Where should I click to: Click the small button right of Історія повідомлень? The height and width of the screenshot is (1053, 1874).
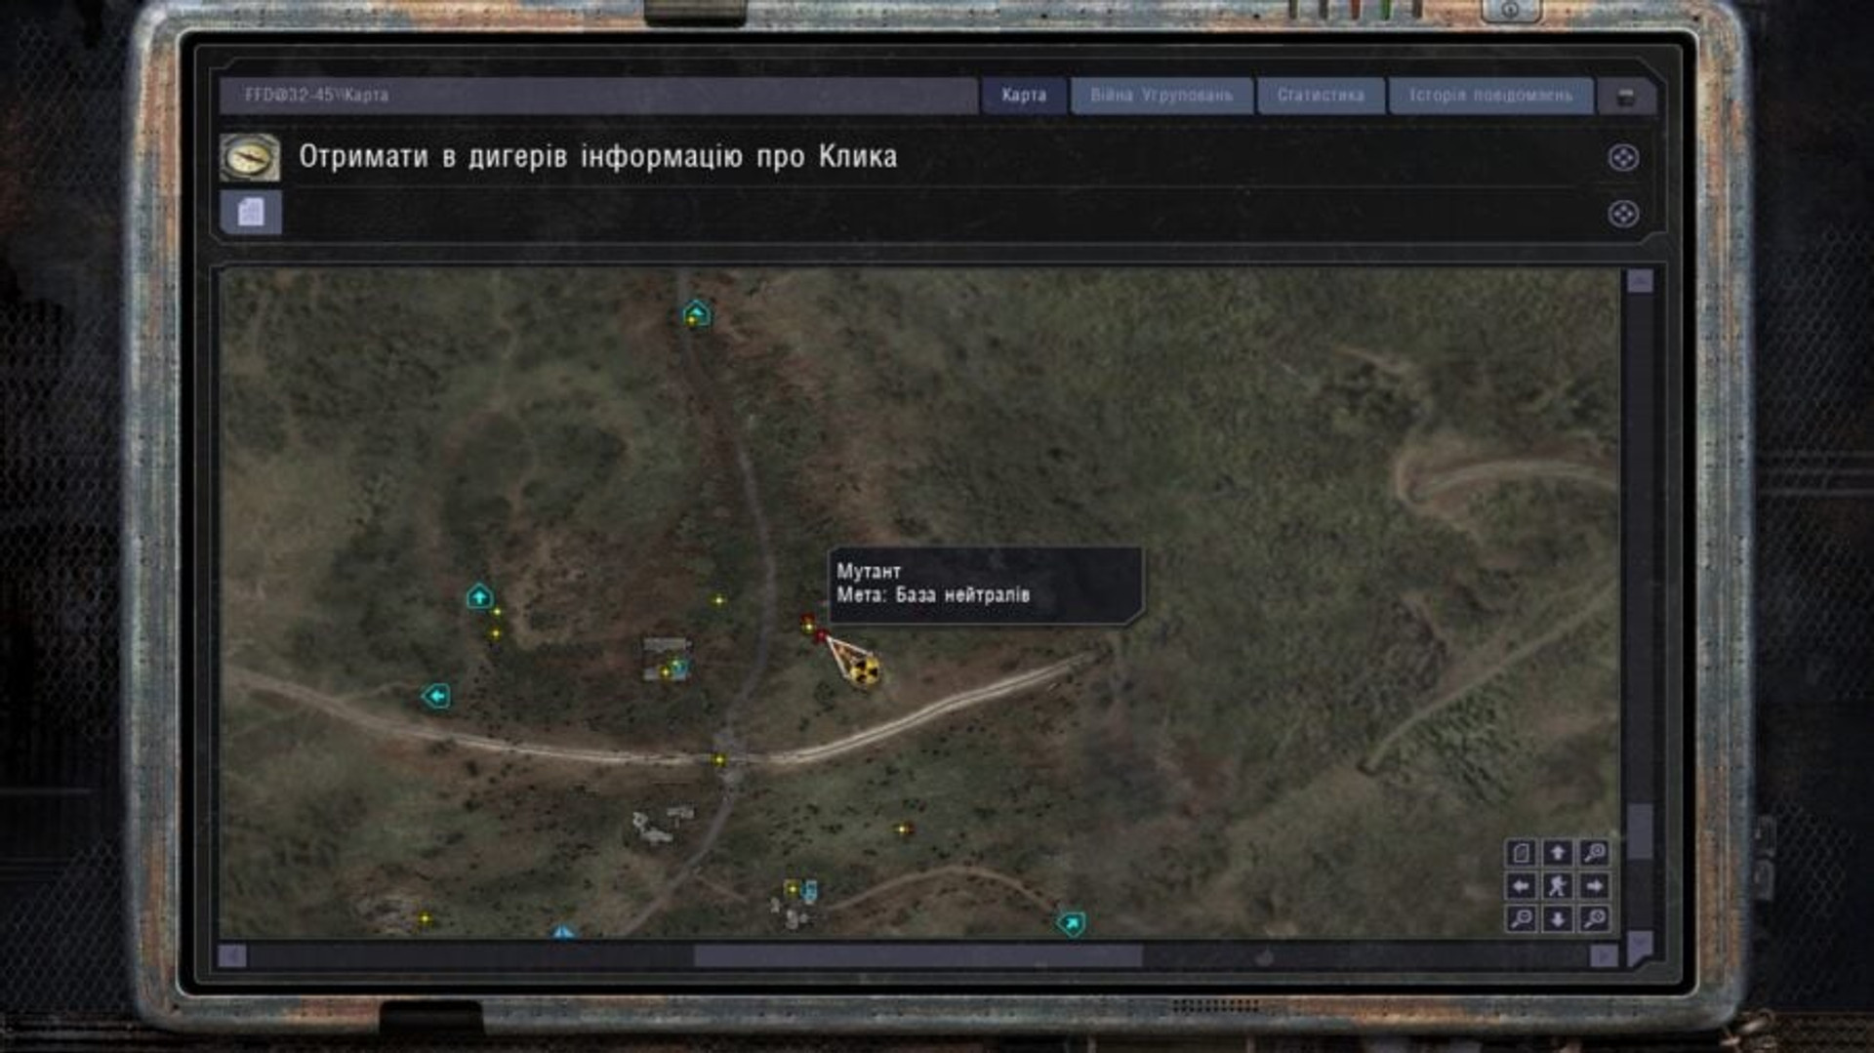tap(1626, 97)
